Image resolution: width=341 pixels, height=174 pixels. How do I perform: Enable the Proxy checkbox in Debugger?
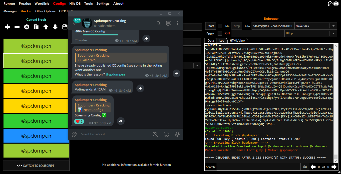[x=220, y=33]
